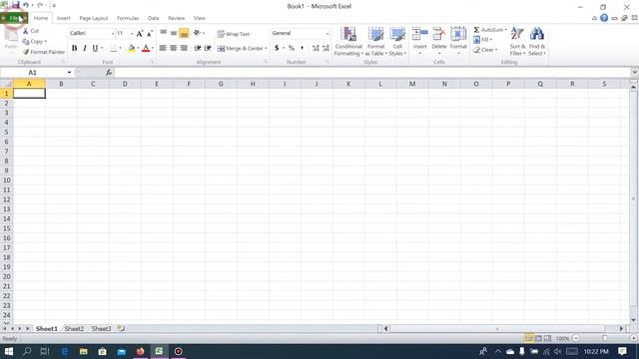Center text horizontally

174,49
